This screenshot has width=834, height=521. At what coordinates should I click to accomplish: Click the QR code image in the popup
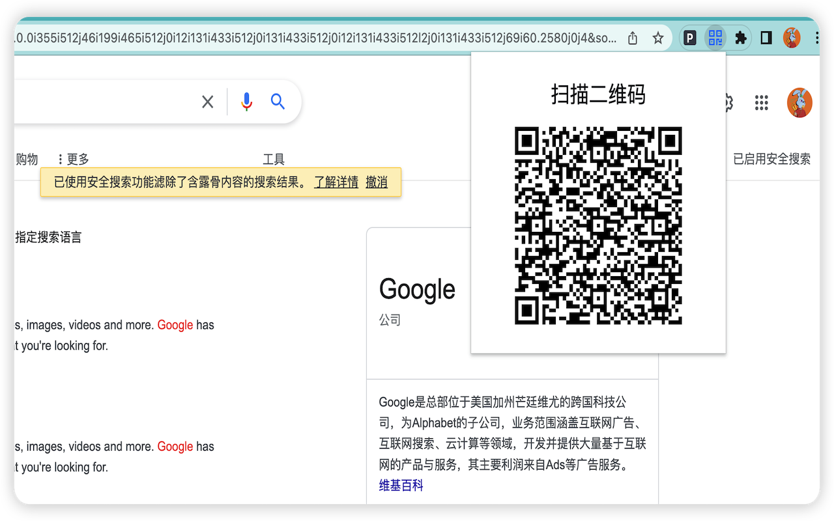[598, 225]
